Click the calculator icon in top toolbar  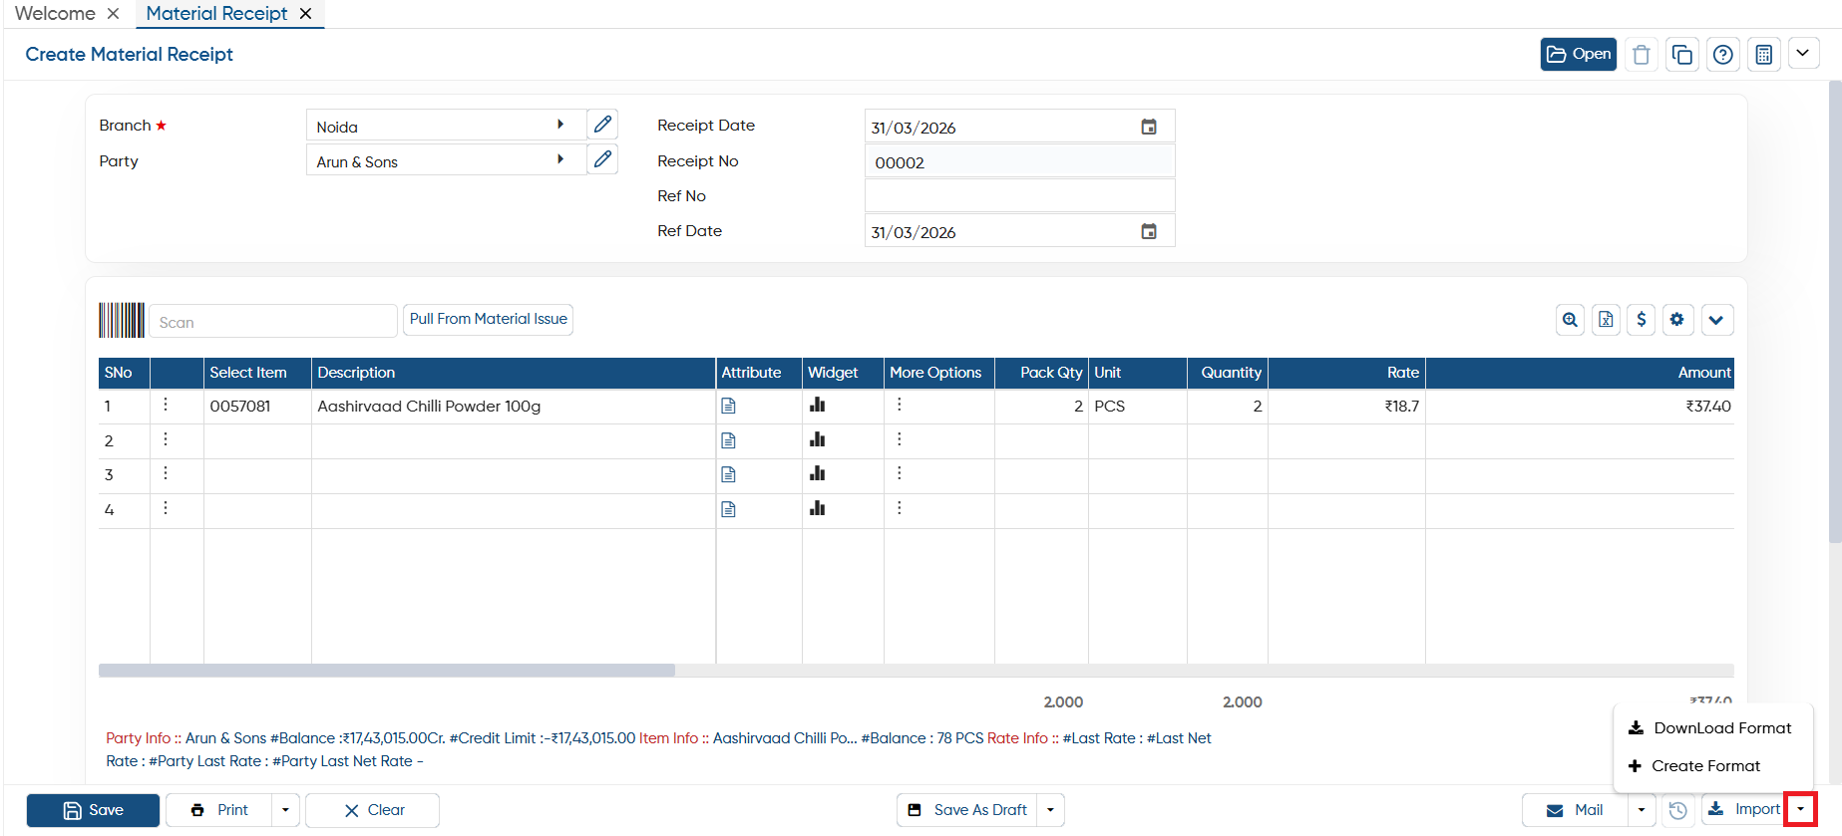point(1763,55)
